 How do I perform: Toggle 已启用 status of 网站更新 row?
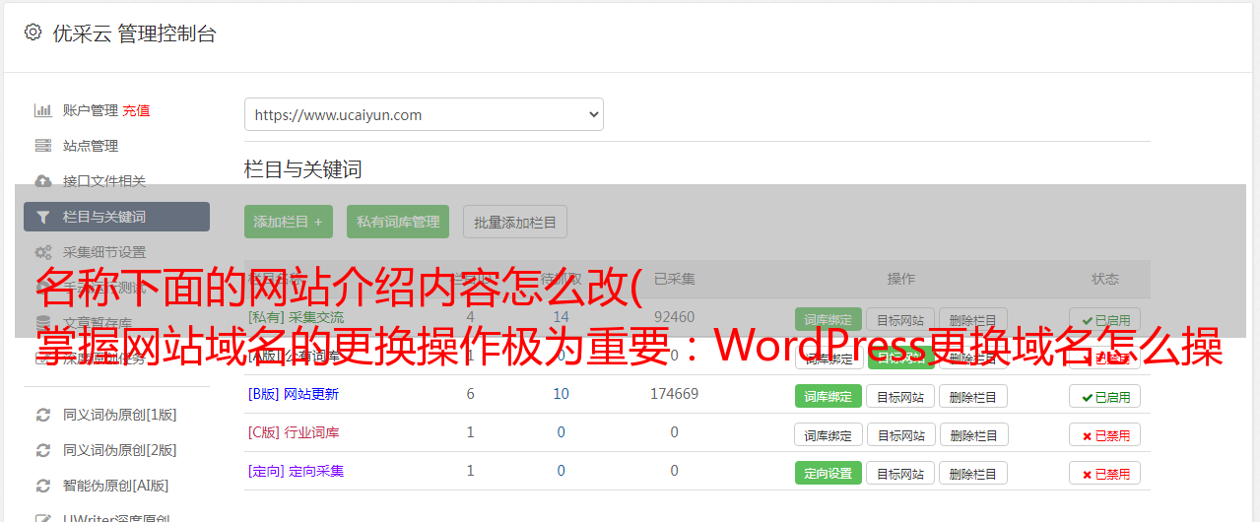coord(1105,397)
